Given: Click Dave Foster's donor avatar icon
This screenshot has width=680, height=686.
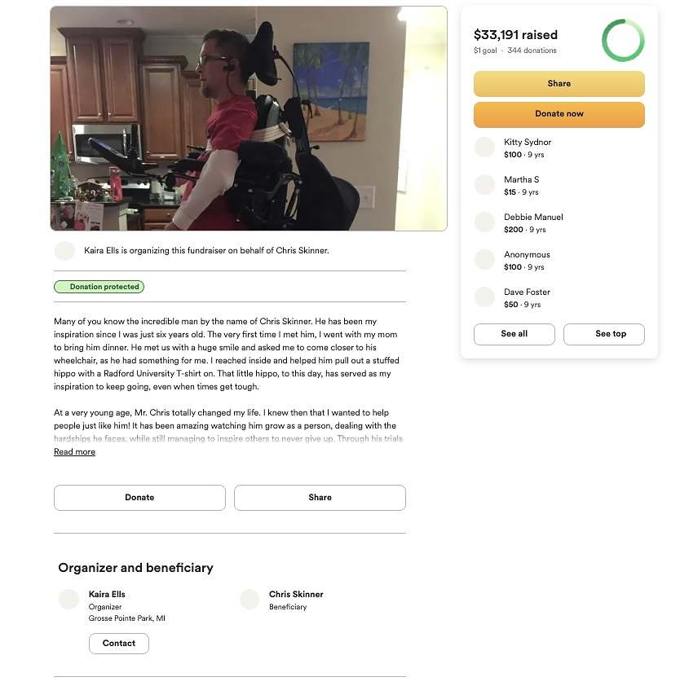Looking at the screenshot, I should (484, 297).
